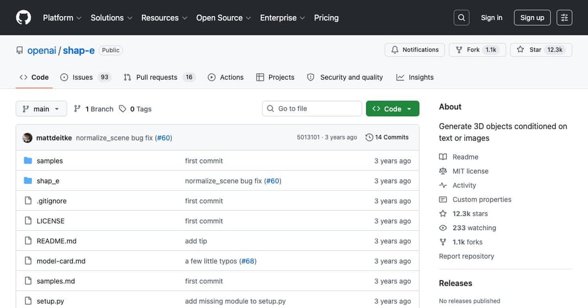Open the #68 link in model-card.md row
The image size is (588, 308).
pyautogui.click(x=248, y=261)
